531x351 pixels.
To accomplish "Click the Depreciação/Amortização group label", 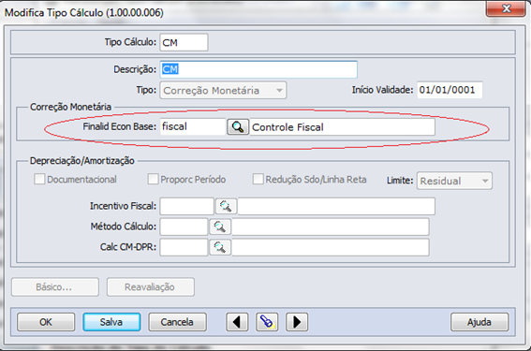I will pos(82,161).
